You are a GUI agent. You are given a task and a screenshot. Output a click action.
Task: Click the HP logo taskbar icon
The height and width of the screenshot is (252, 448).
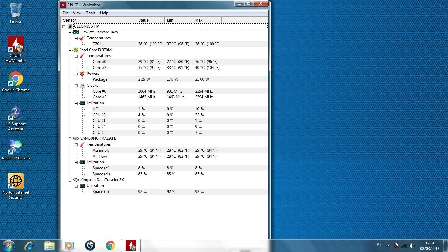coord(90,245)
